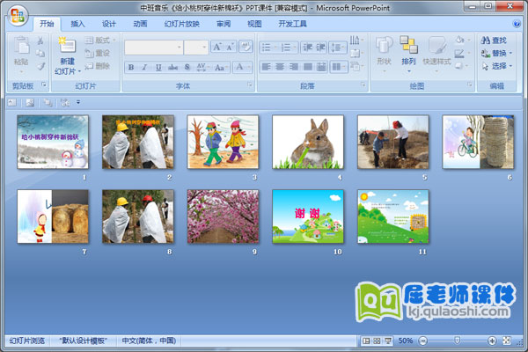Click Delete slide button
Screen dimensions: 528x352
click(x=98, y=66)
